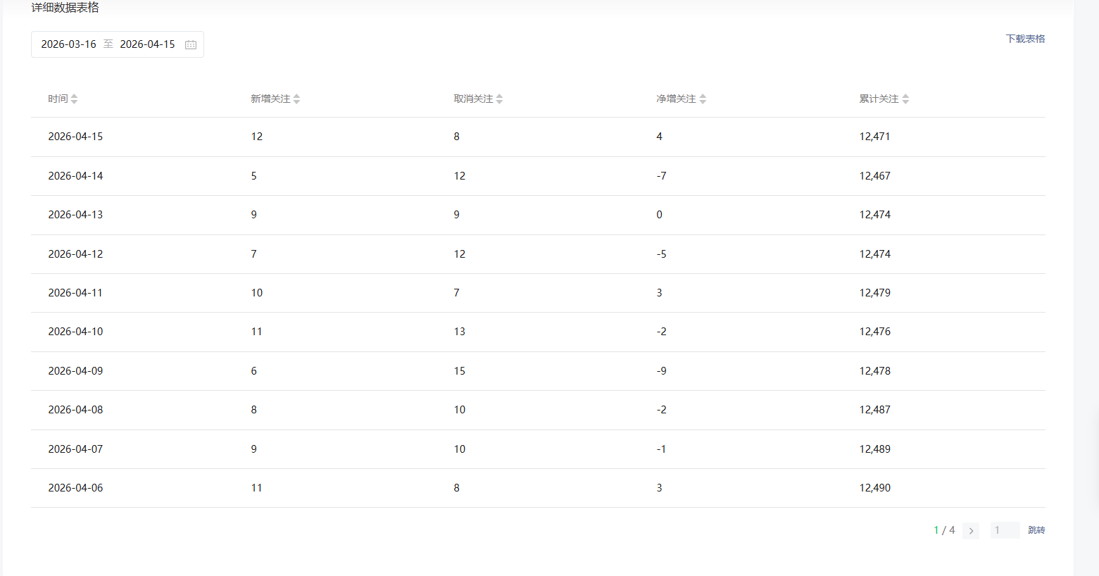
Task: Click the calendar icon in date range picker
Action: [x=191, y=44]
